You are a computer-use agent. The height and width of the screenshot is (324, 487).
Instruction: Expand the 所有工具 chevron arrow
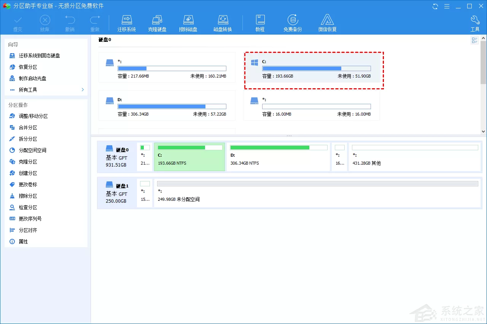[x=83, y=90]
